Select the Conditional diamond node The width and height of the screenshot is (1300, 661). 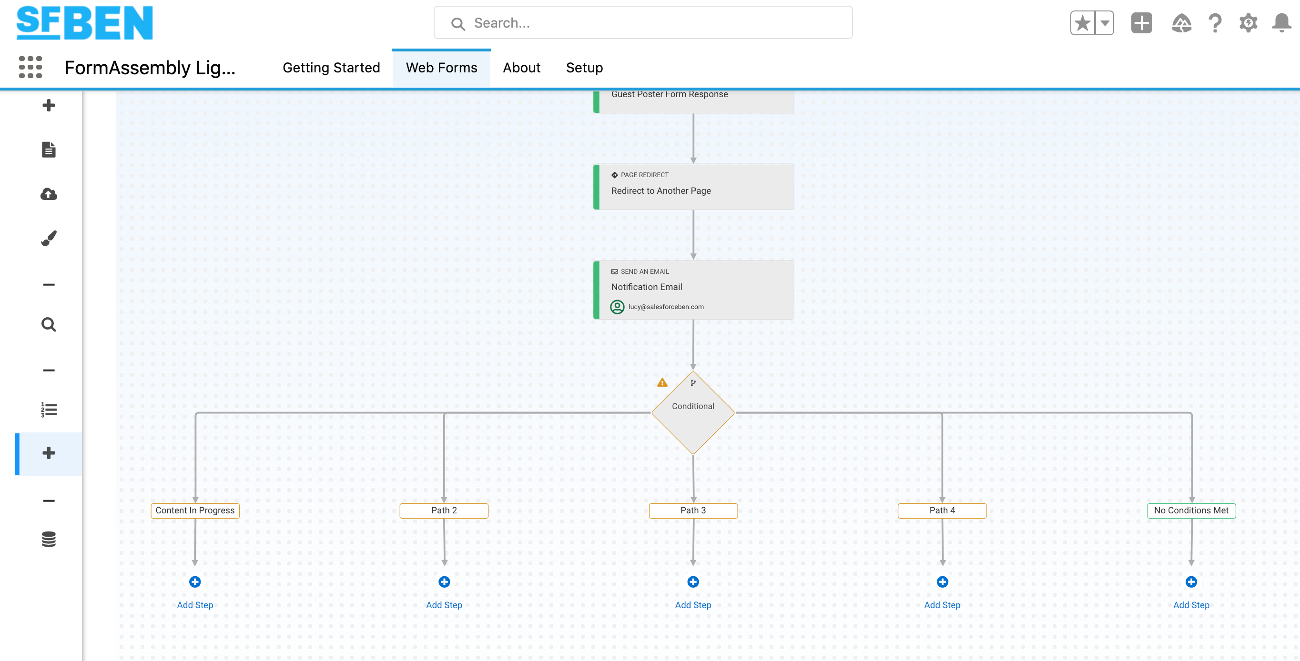pyautogui.click(x=693, y=413)
